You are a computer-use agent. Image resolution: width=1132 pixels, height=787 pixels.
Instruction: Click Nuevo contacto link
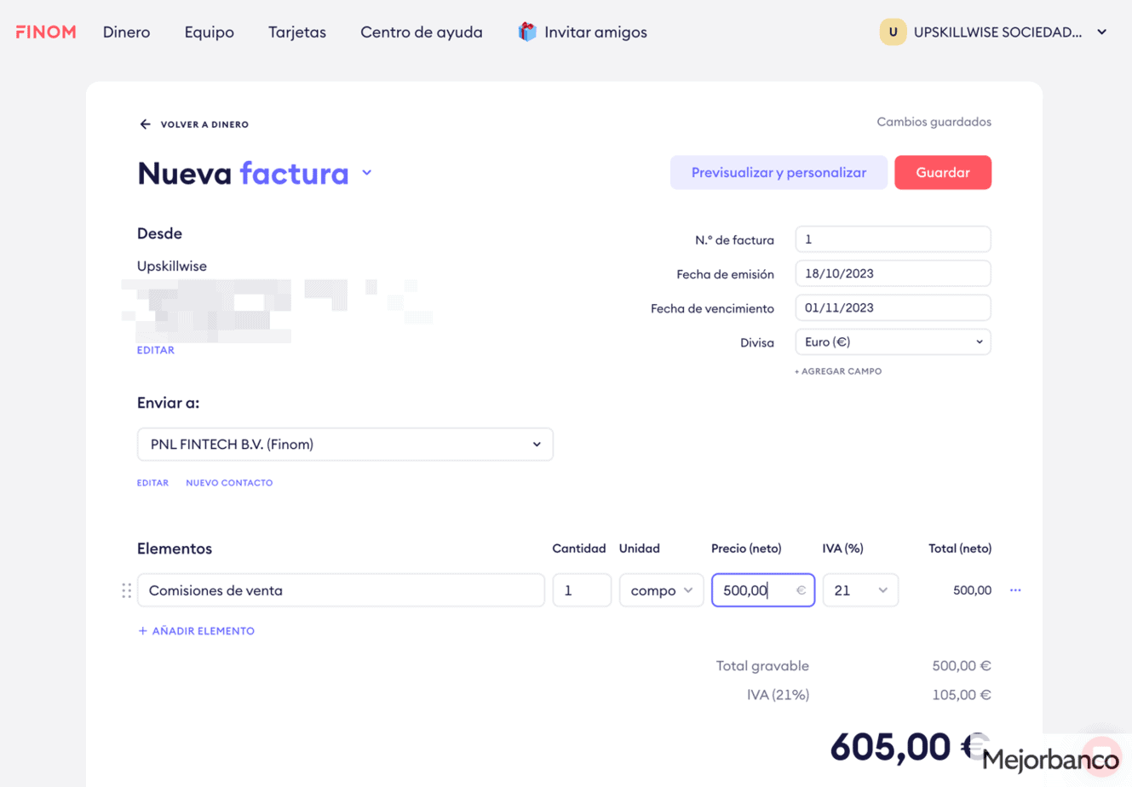click(229, 483)
